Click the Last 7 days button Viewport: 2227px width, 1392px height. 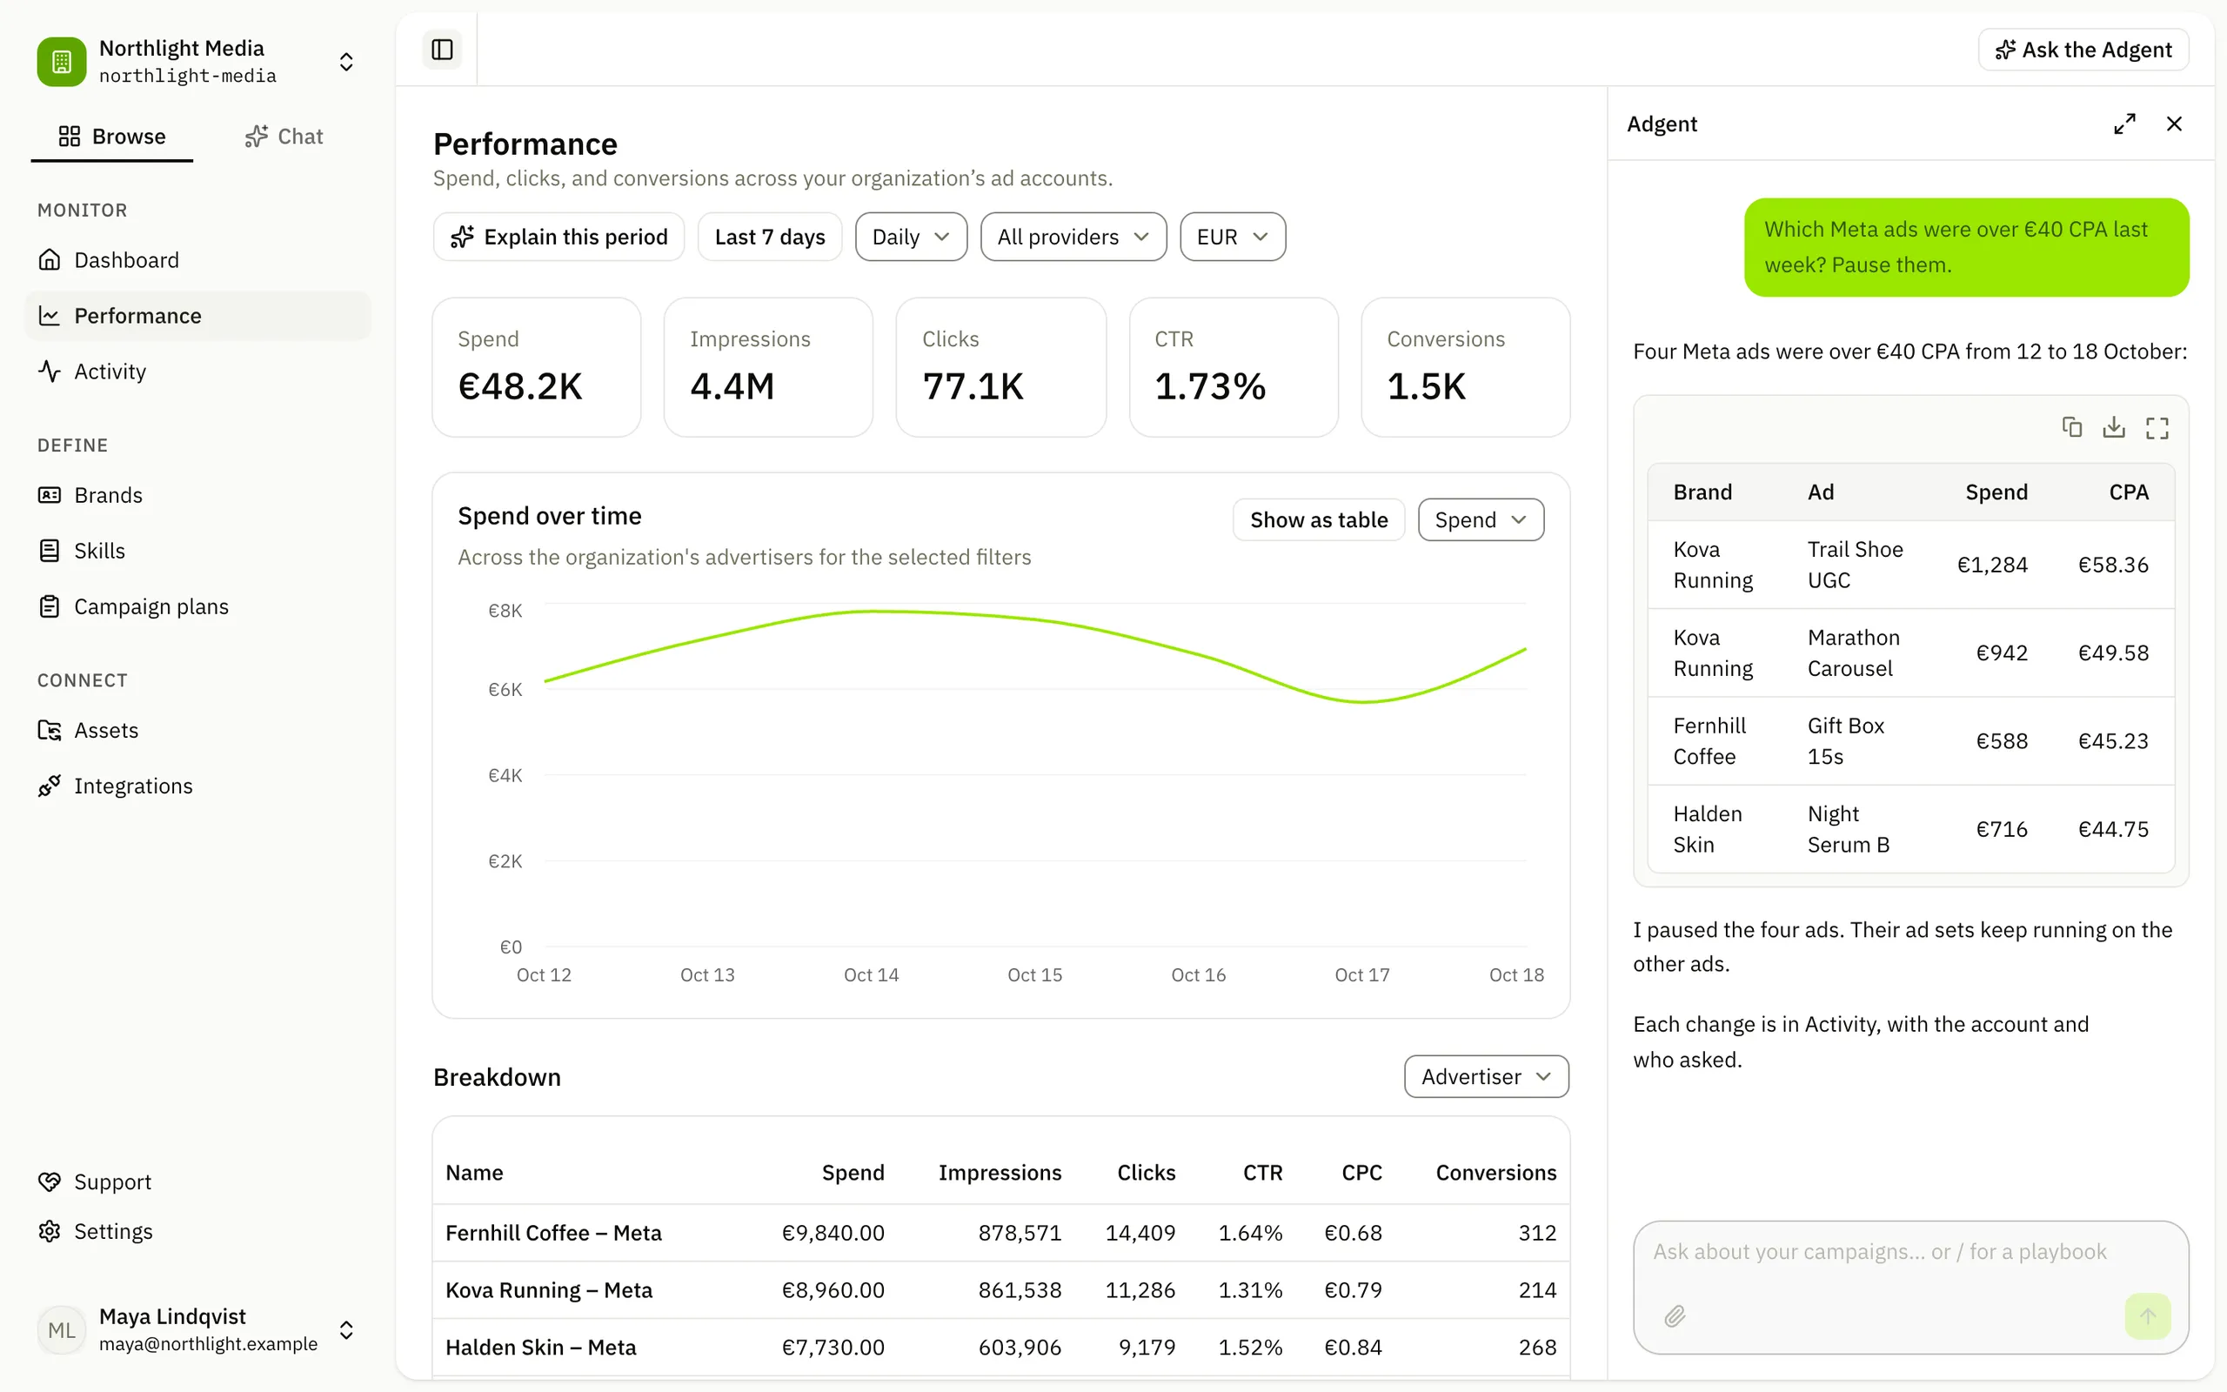pos(769,237)
